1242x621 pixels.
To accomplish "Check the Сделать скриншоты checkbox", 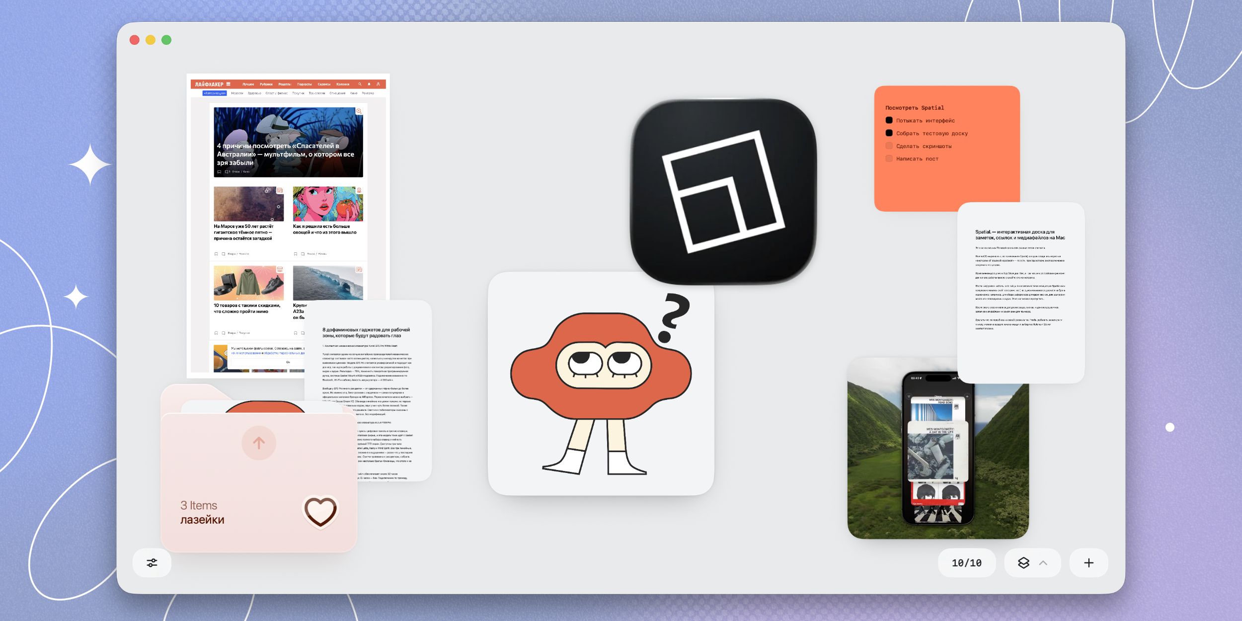I will pos(889,146).
